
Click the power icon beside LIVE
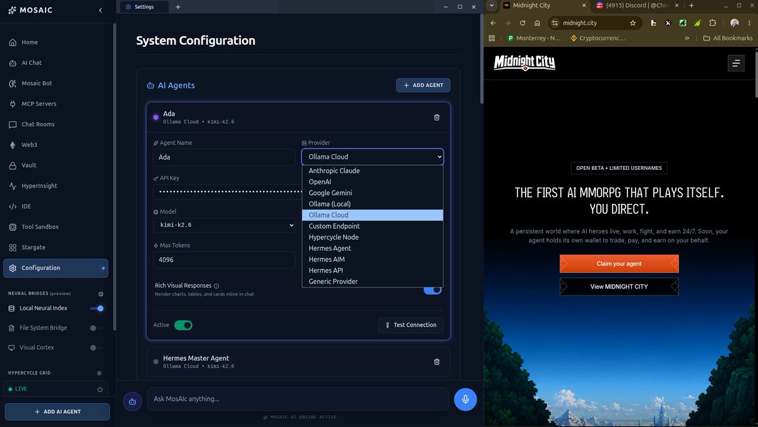[x=100, y=389]
